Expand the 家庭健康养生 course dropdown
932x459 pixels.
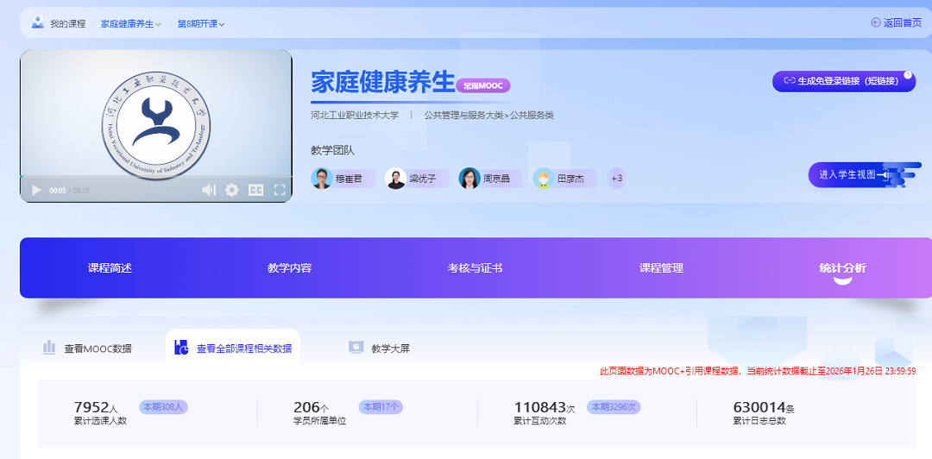pyautogui.click(x=131, y=24)
